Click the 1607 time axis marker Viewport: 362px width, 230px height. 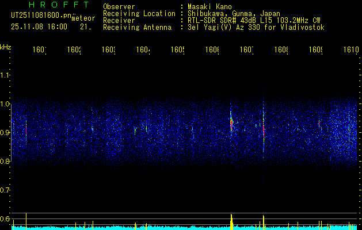pyautogui.click(x=247, y=49)
